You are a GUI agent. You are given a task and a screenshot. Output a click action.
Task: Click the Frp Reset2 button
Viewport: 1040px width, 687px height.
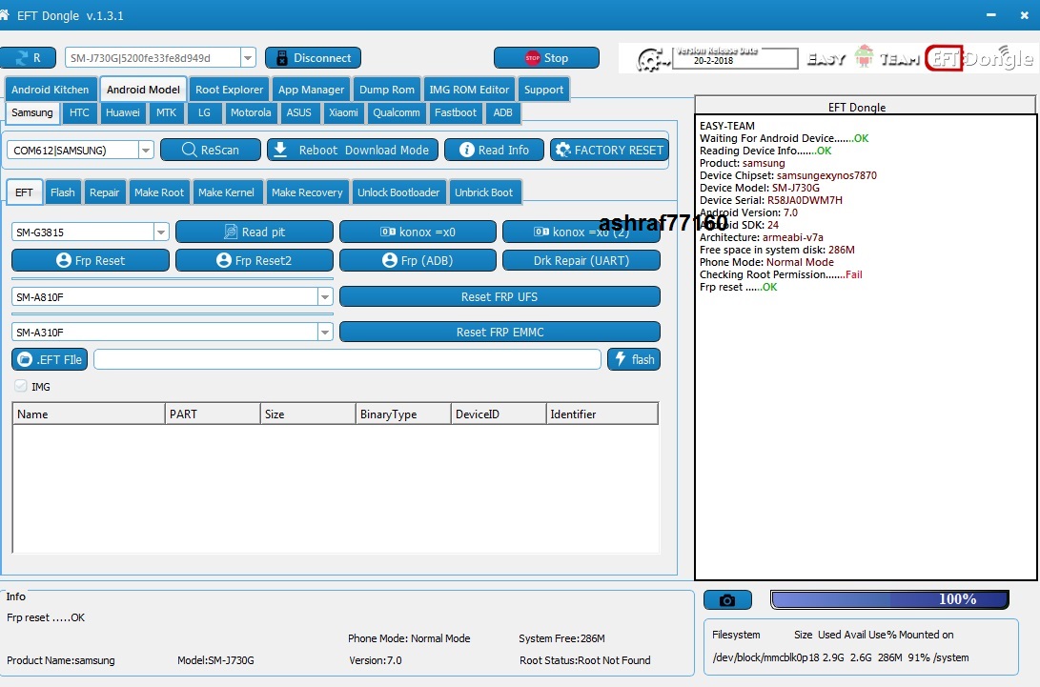255,260
